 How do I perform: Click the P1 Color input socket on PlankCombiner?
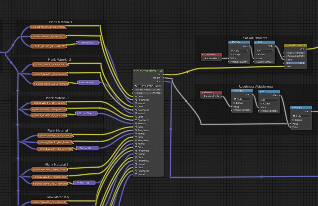[x=132, y=97]
